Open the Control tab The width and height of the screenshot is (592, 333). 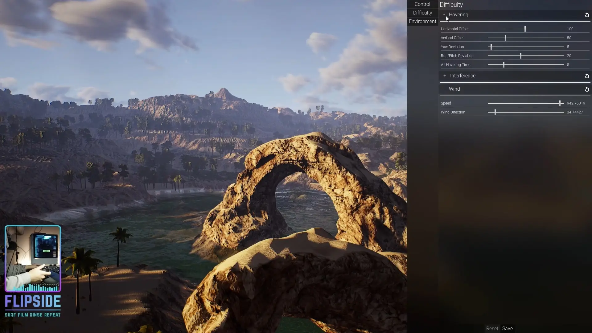click(422, 4)
